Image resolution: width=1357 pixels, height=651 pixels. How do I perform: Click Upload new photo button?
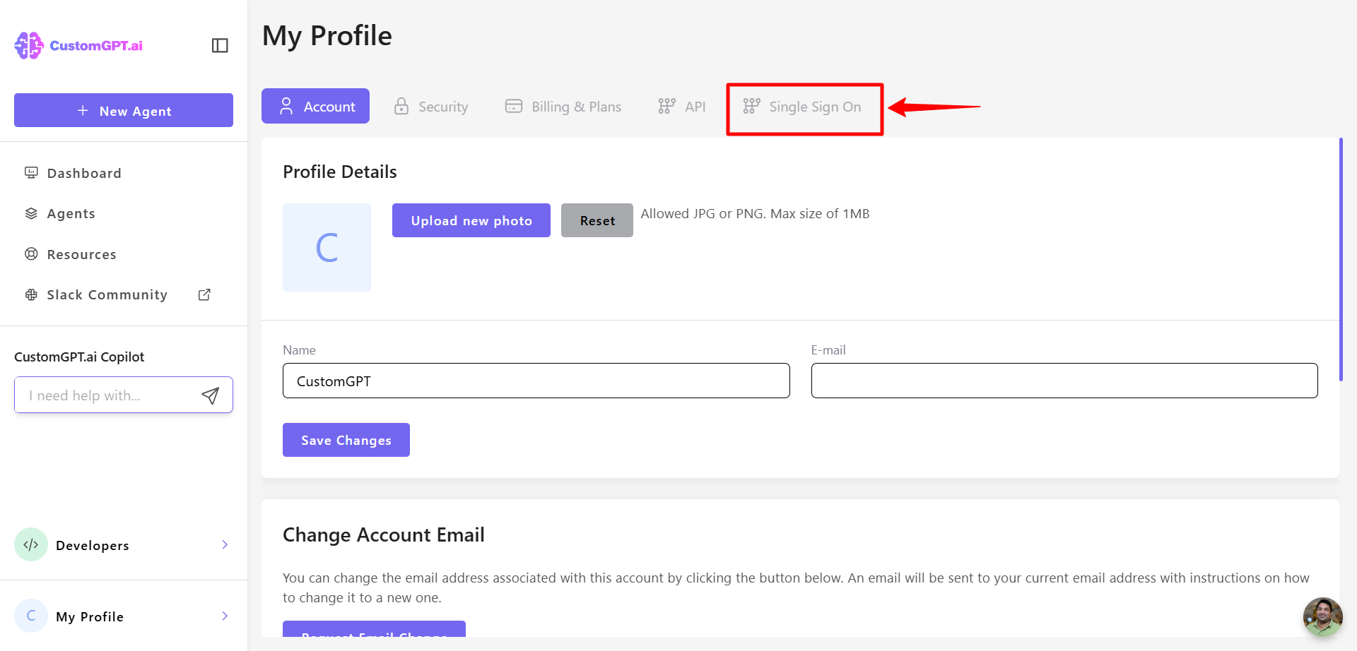pos(471,220)
